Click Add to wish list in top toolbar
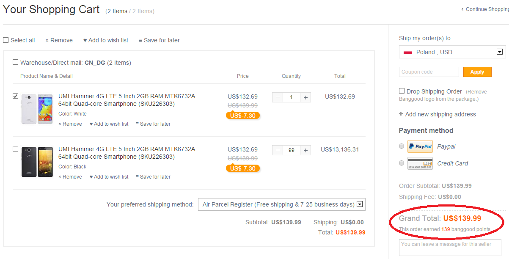This screenshot has width=509, height=259. 106,40
